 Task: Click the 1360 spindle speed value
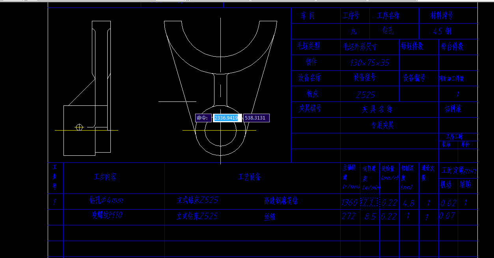(350, 203)
